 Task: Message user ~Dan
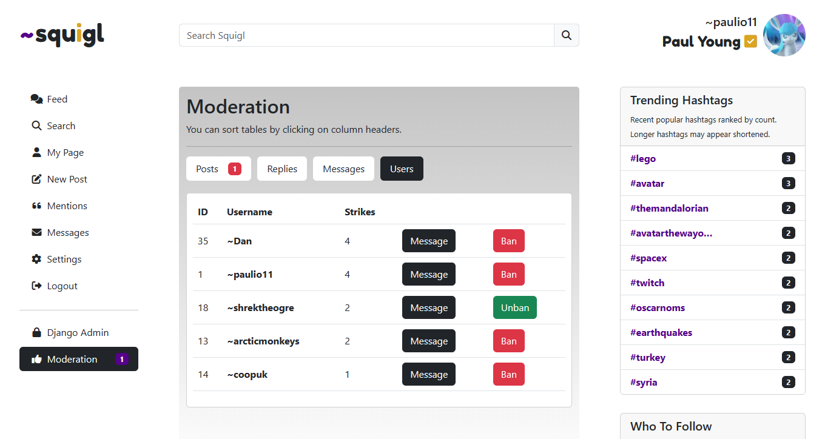pos(429,241)
